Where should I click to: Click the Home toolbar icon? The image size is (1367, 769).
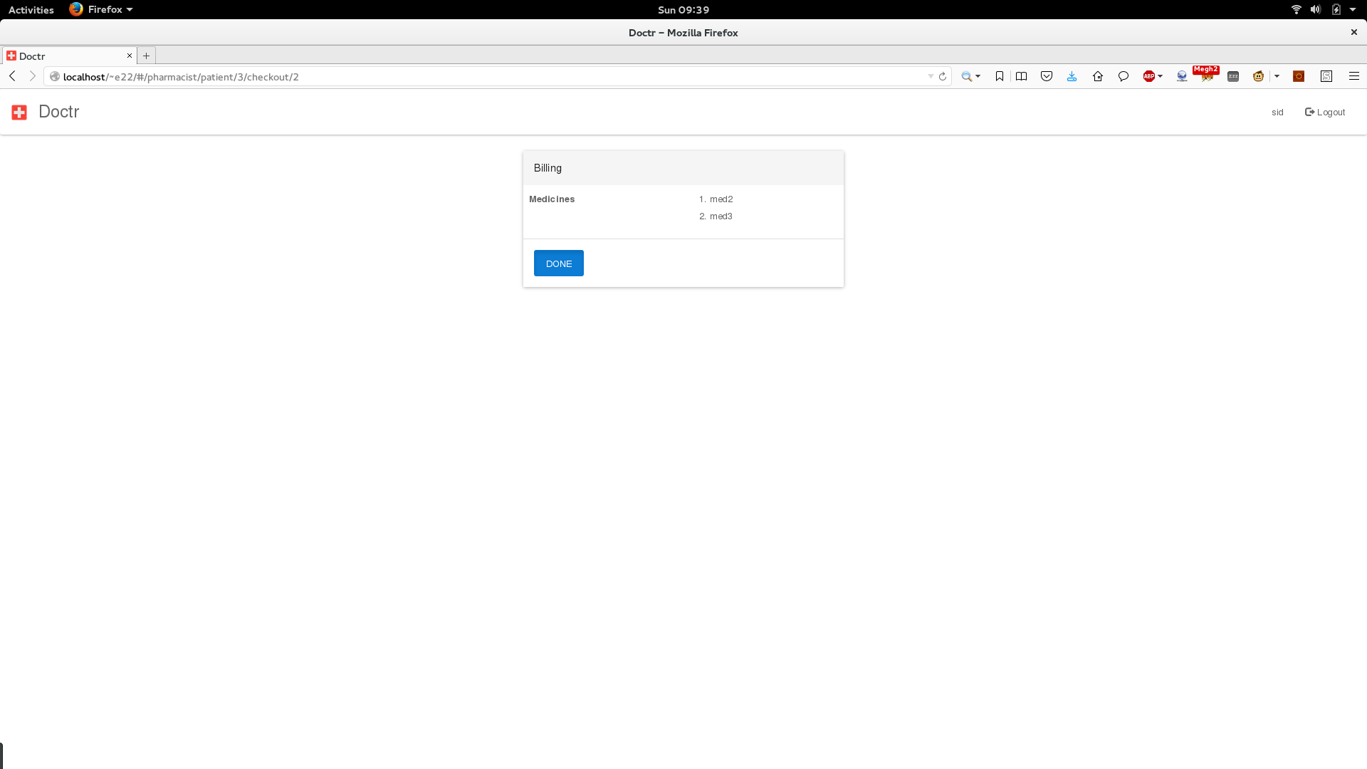[1097, 76]
